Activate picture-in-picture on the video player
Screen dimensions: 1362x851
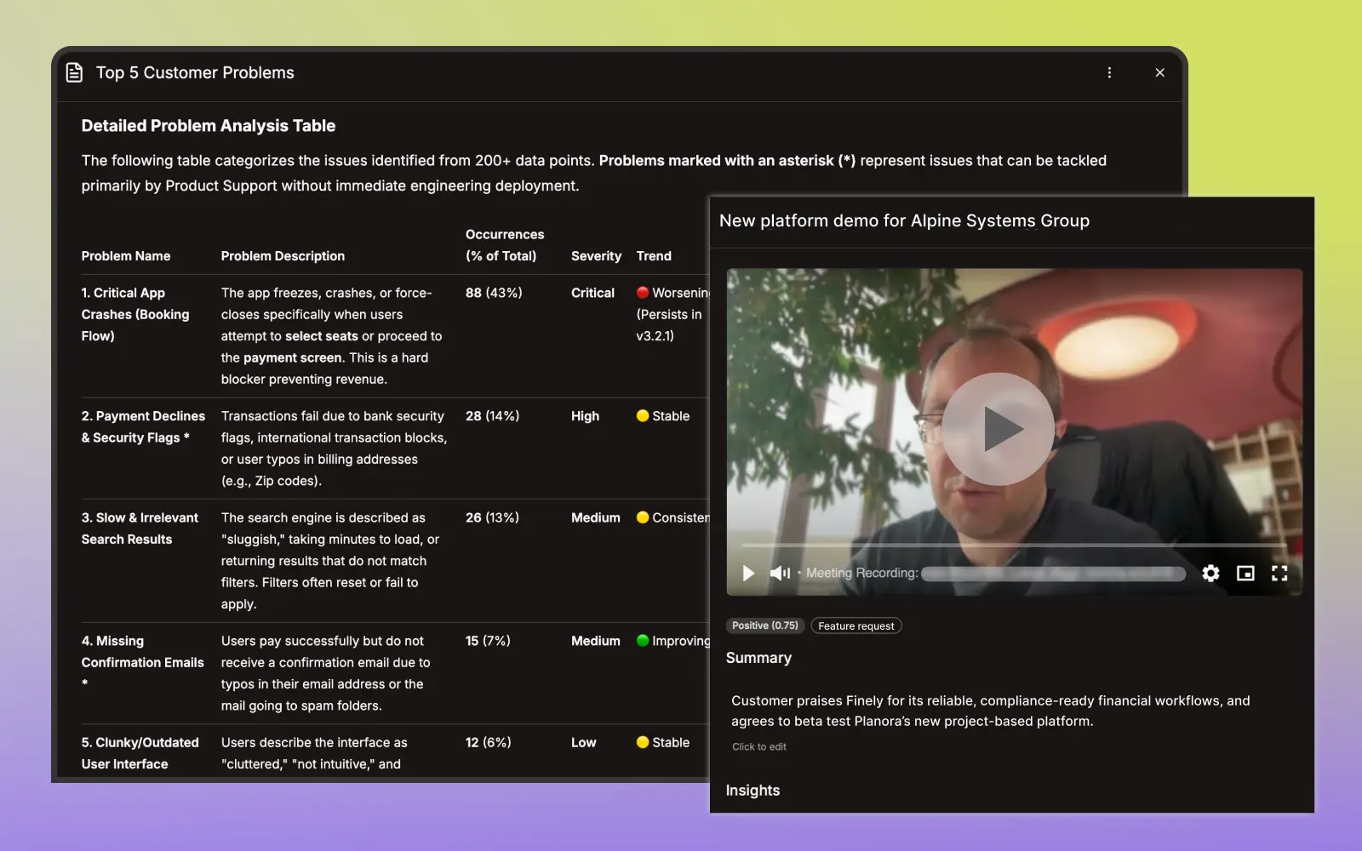pos(1245,573)
